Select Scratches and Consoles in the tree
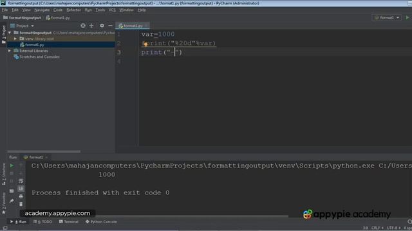 (x=39, y=57)
